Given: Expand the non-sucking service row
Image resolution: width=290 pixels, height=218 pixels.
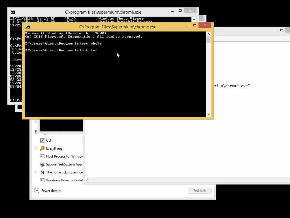Looking at the screenshot, I should (x=36, y=172).
